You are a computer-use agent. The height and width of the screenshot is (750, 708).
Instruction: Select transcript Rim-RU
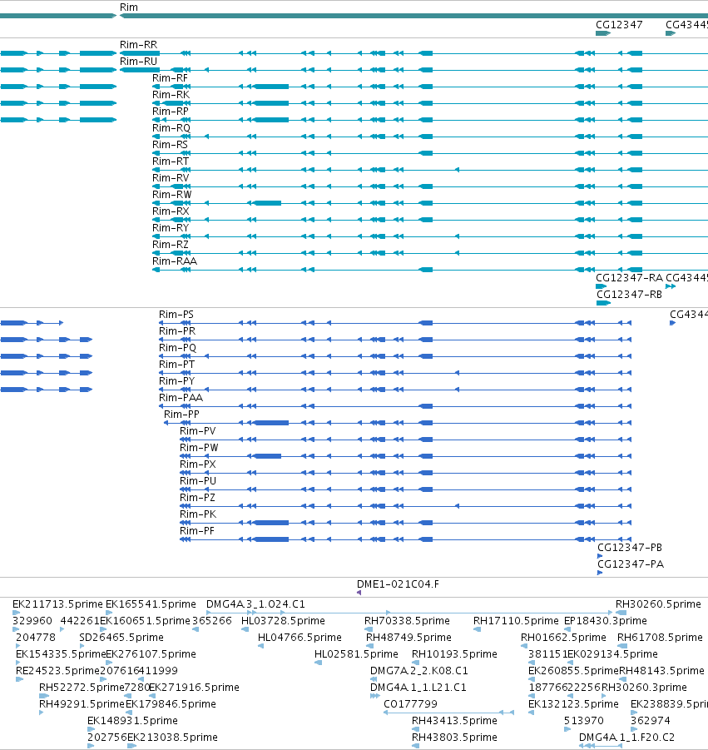138,62
